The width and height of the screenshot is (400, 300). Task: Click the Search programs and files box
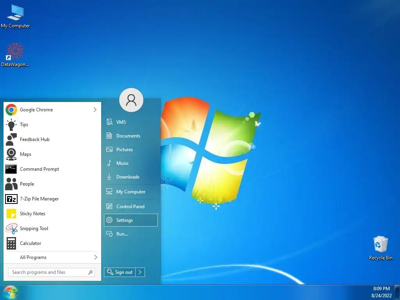tap(52, 272)
